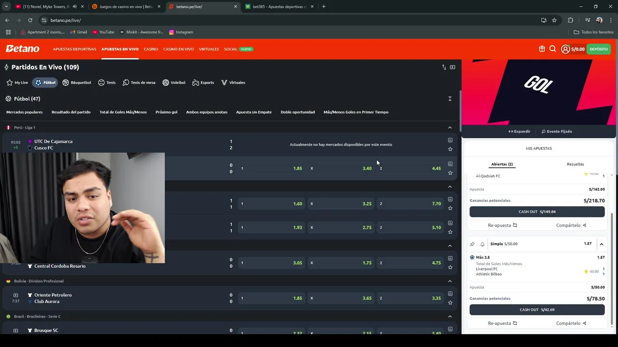Select the Fútbol sport filter
This screenshot has width=618, height=347.
coord(45,82)
